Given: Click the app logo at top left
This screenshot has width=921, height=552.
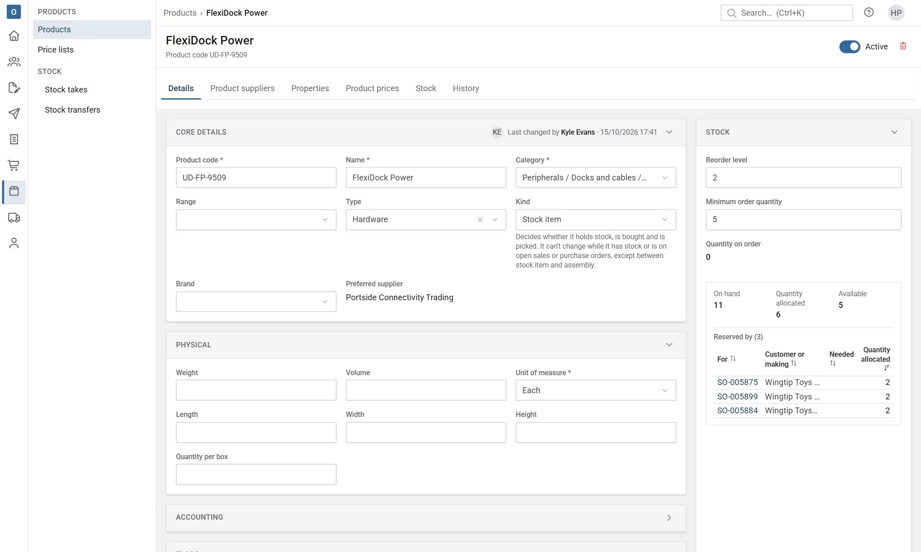Looking at the screenshot, I should coord(13,12).
